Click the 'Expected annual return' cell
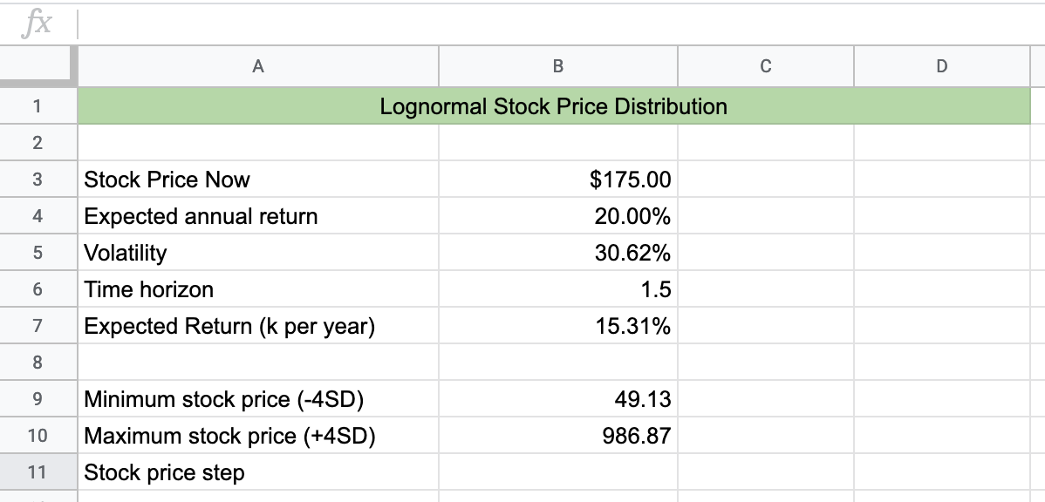 pyautogui.click(x=258, y=216)
